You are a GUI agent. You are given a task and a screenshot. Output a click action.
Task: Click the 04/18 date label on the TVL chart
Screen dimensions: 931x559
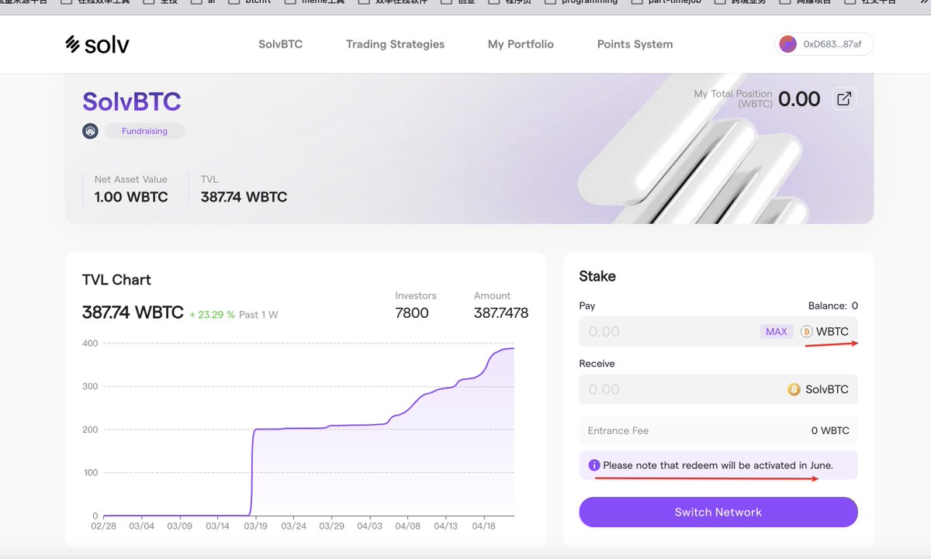pyautogui.click(x=483, y=526)
